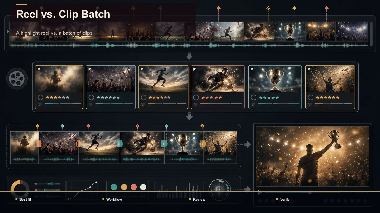Select the radio circle on the kicking player card
Image resolution: width=380 pixels, height=213 pixels.
tap(196, 98)
